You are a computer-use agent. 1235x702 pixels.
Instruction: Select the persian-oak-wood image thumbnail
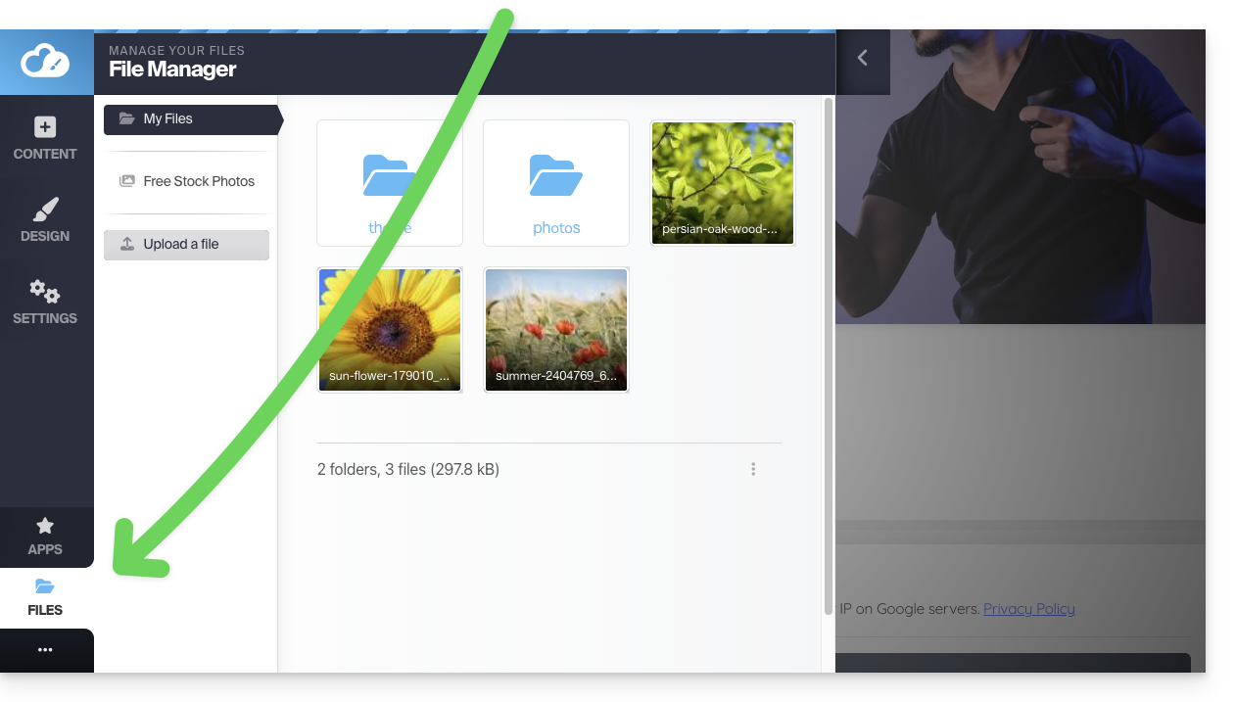pos(723,183)
